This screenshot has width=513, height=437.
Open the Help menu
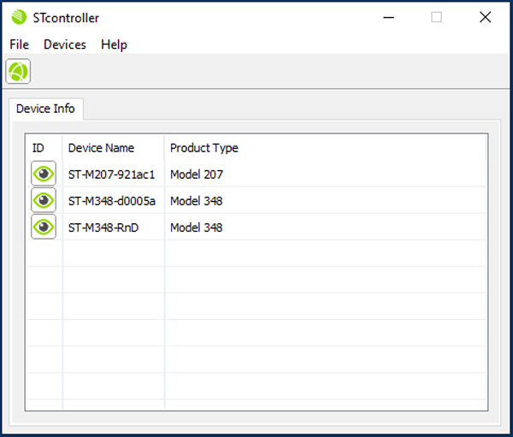click(114, 44)
